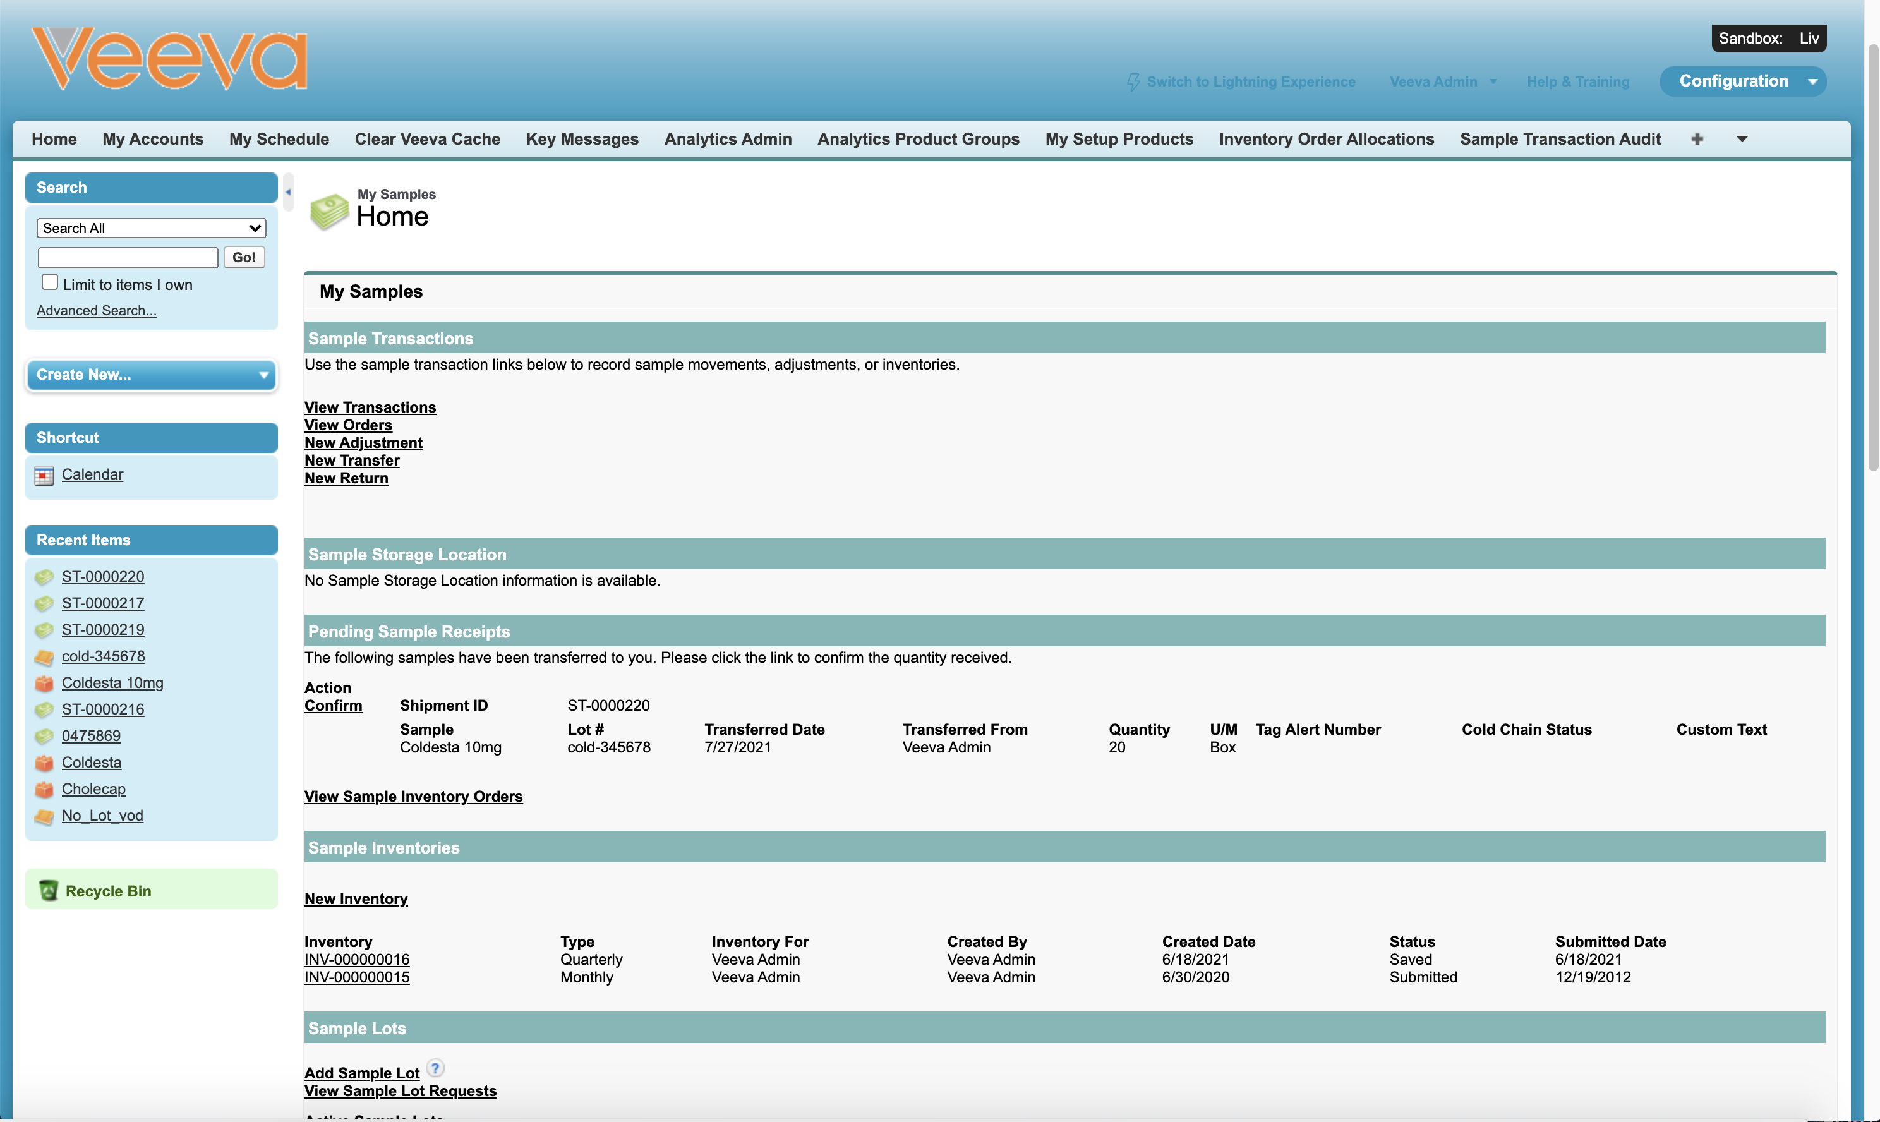Screen dimensions: 1880x1122
Task: Click the icon beside Coldesta 10mg
Action: pos(45,684)
